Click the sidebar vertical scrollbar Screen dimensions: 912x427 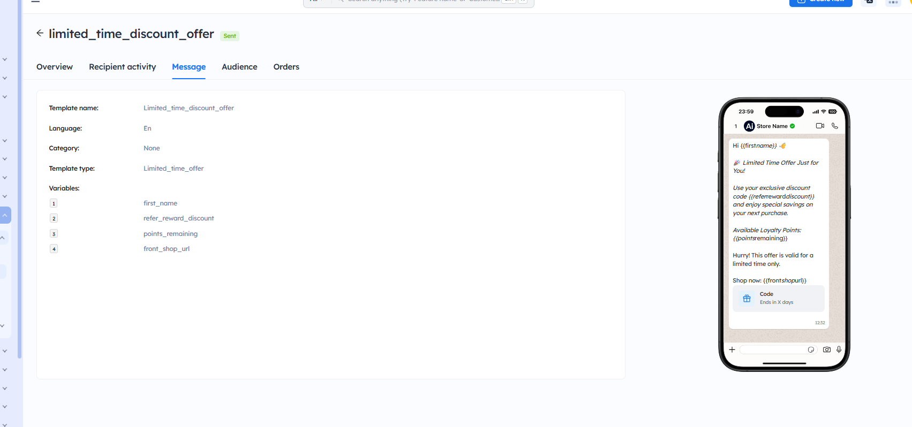(20, 161)
